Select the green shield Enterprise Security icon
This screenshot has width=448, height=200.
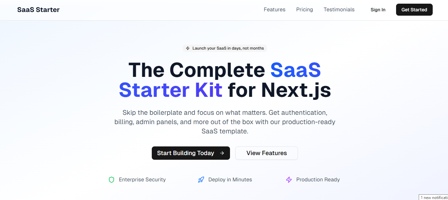112,179
